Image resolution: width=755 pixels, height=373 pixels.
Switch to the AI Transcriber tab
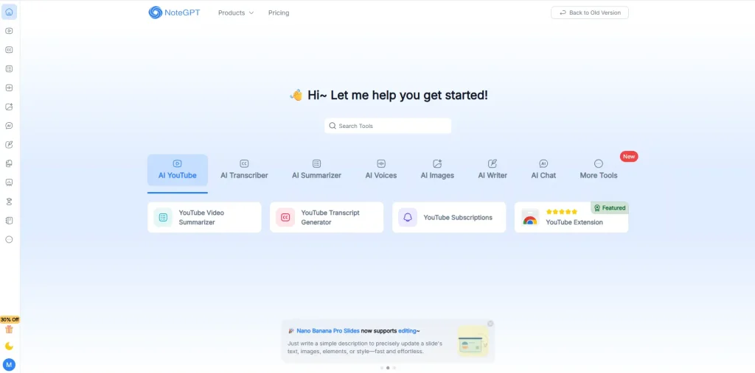pos(244,169)
